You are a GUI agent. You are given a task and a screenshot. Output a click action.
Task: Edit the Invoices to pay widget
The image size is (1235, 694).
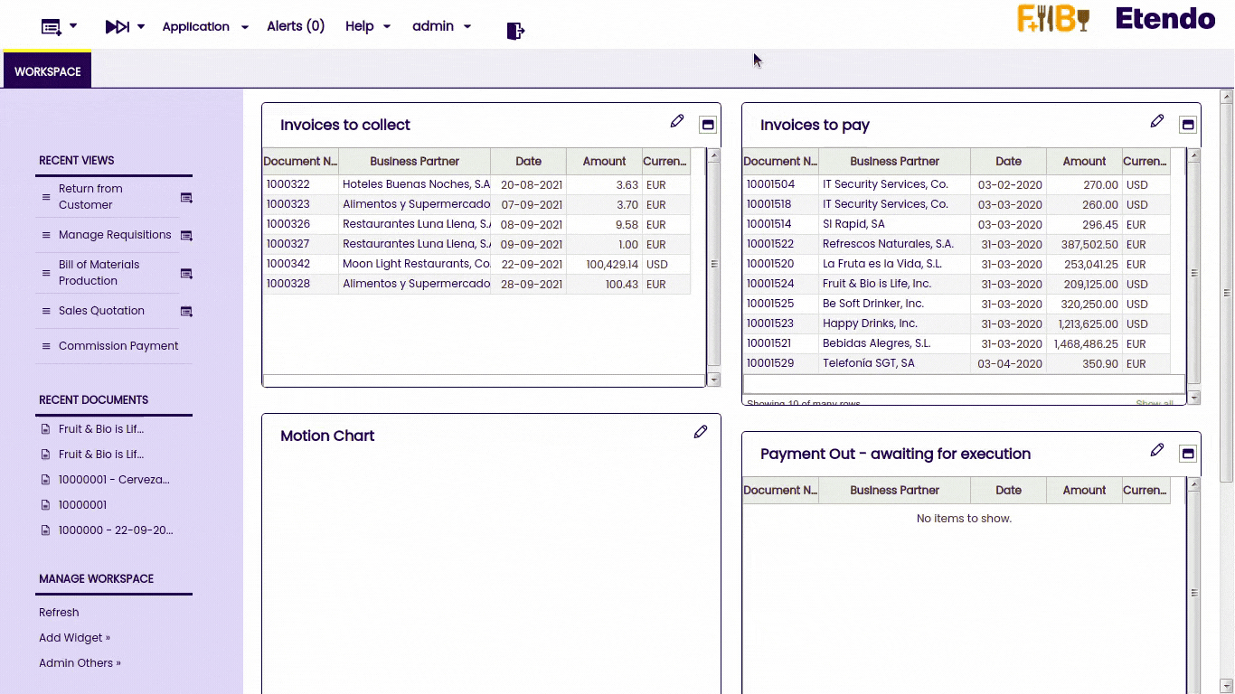[1157, 122]
